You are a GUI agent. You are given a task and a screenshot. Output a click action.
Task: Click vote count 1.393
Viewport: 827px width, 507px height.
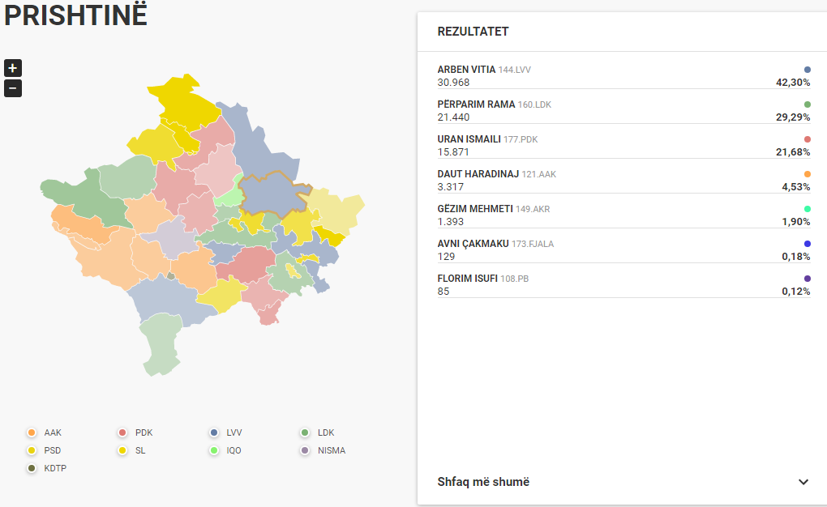pyautogui.click(x=451, y=221)
